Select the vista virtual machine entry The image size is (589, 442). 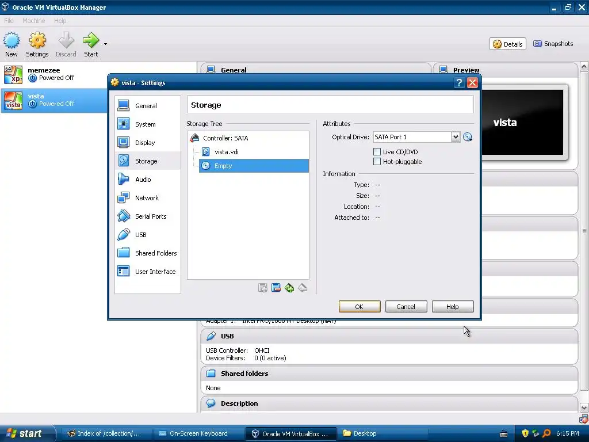click(x=55, y=100)
